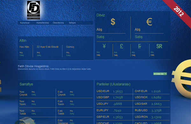The width and height of the screenshot is (191, 124).
Task: Click the devamını oku button
Action: click(x=160, y=74)
